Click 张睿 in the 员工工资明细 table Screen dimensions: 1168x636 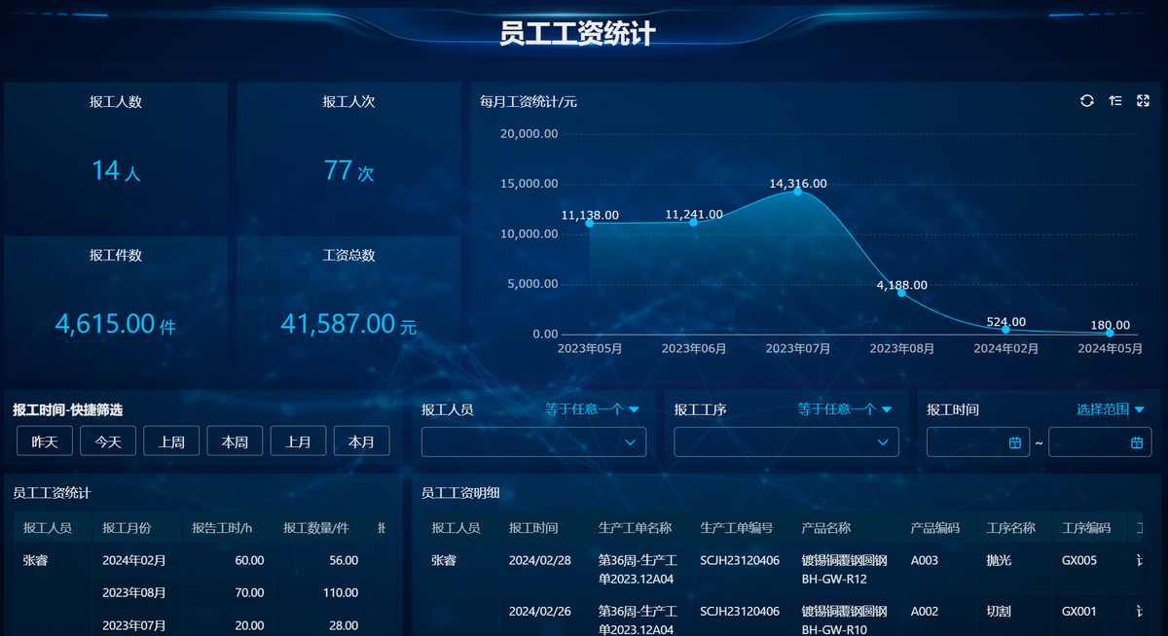click(x=444, y=560)
